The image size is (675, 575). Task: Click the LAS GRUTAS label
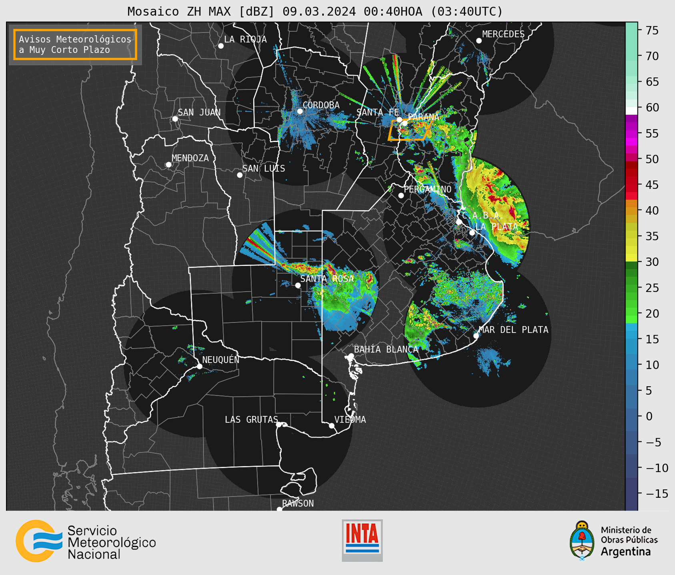pos(251,419)
